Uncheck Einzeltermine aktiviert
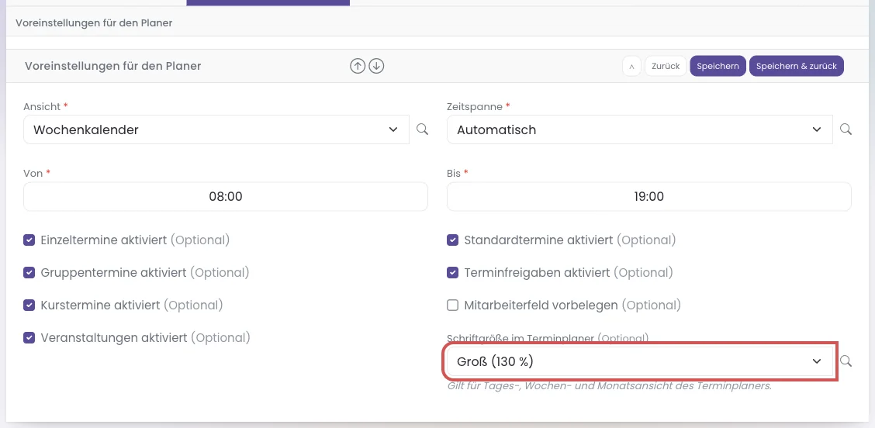Image resolution: width=875 pixels, height=428 pixels. (x=29, y=240)
